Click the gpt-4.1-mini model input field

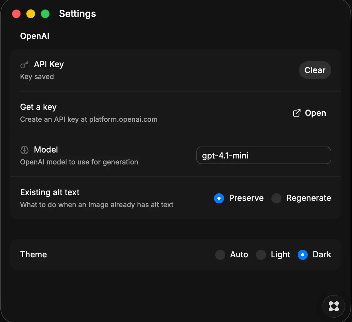pos(264,155)
